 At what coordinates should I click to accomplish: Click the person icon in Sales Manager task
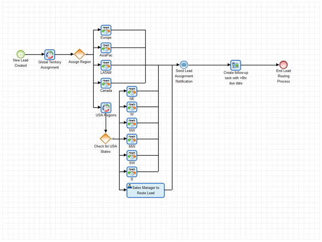pos(130,186)
